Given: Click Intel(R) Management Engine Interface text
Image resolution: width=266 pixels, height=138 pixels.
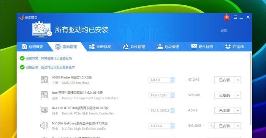Looking at the screenshot, I should 90,98.
